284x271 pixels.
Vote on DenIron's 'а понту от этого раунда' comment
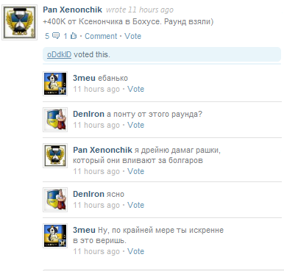click(x=135, y=125)
